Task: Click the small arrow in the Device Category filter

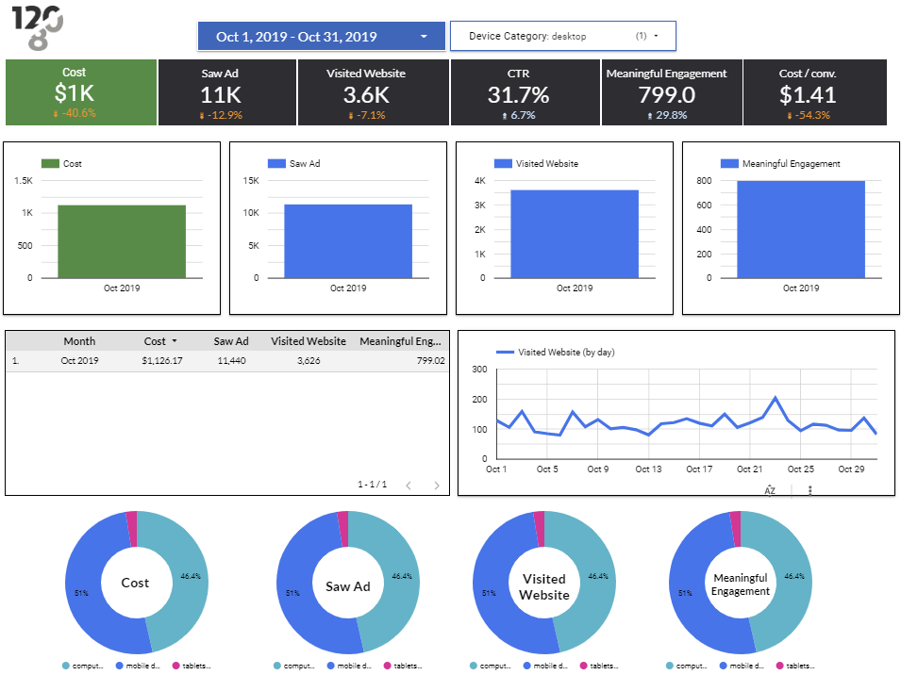Action: (x=656, y=36)
